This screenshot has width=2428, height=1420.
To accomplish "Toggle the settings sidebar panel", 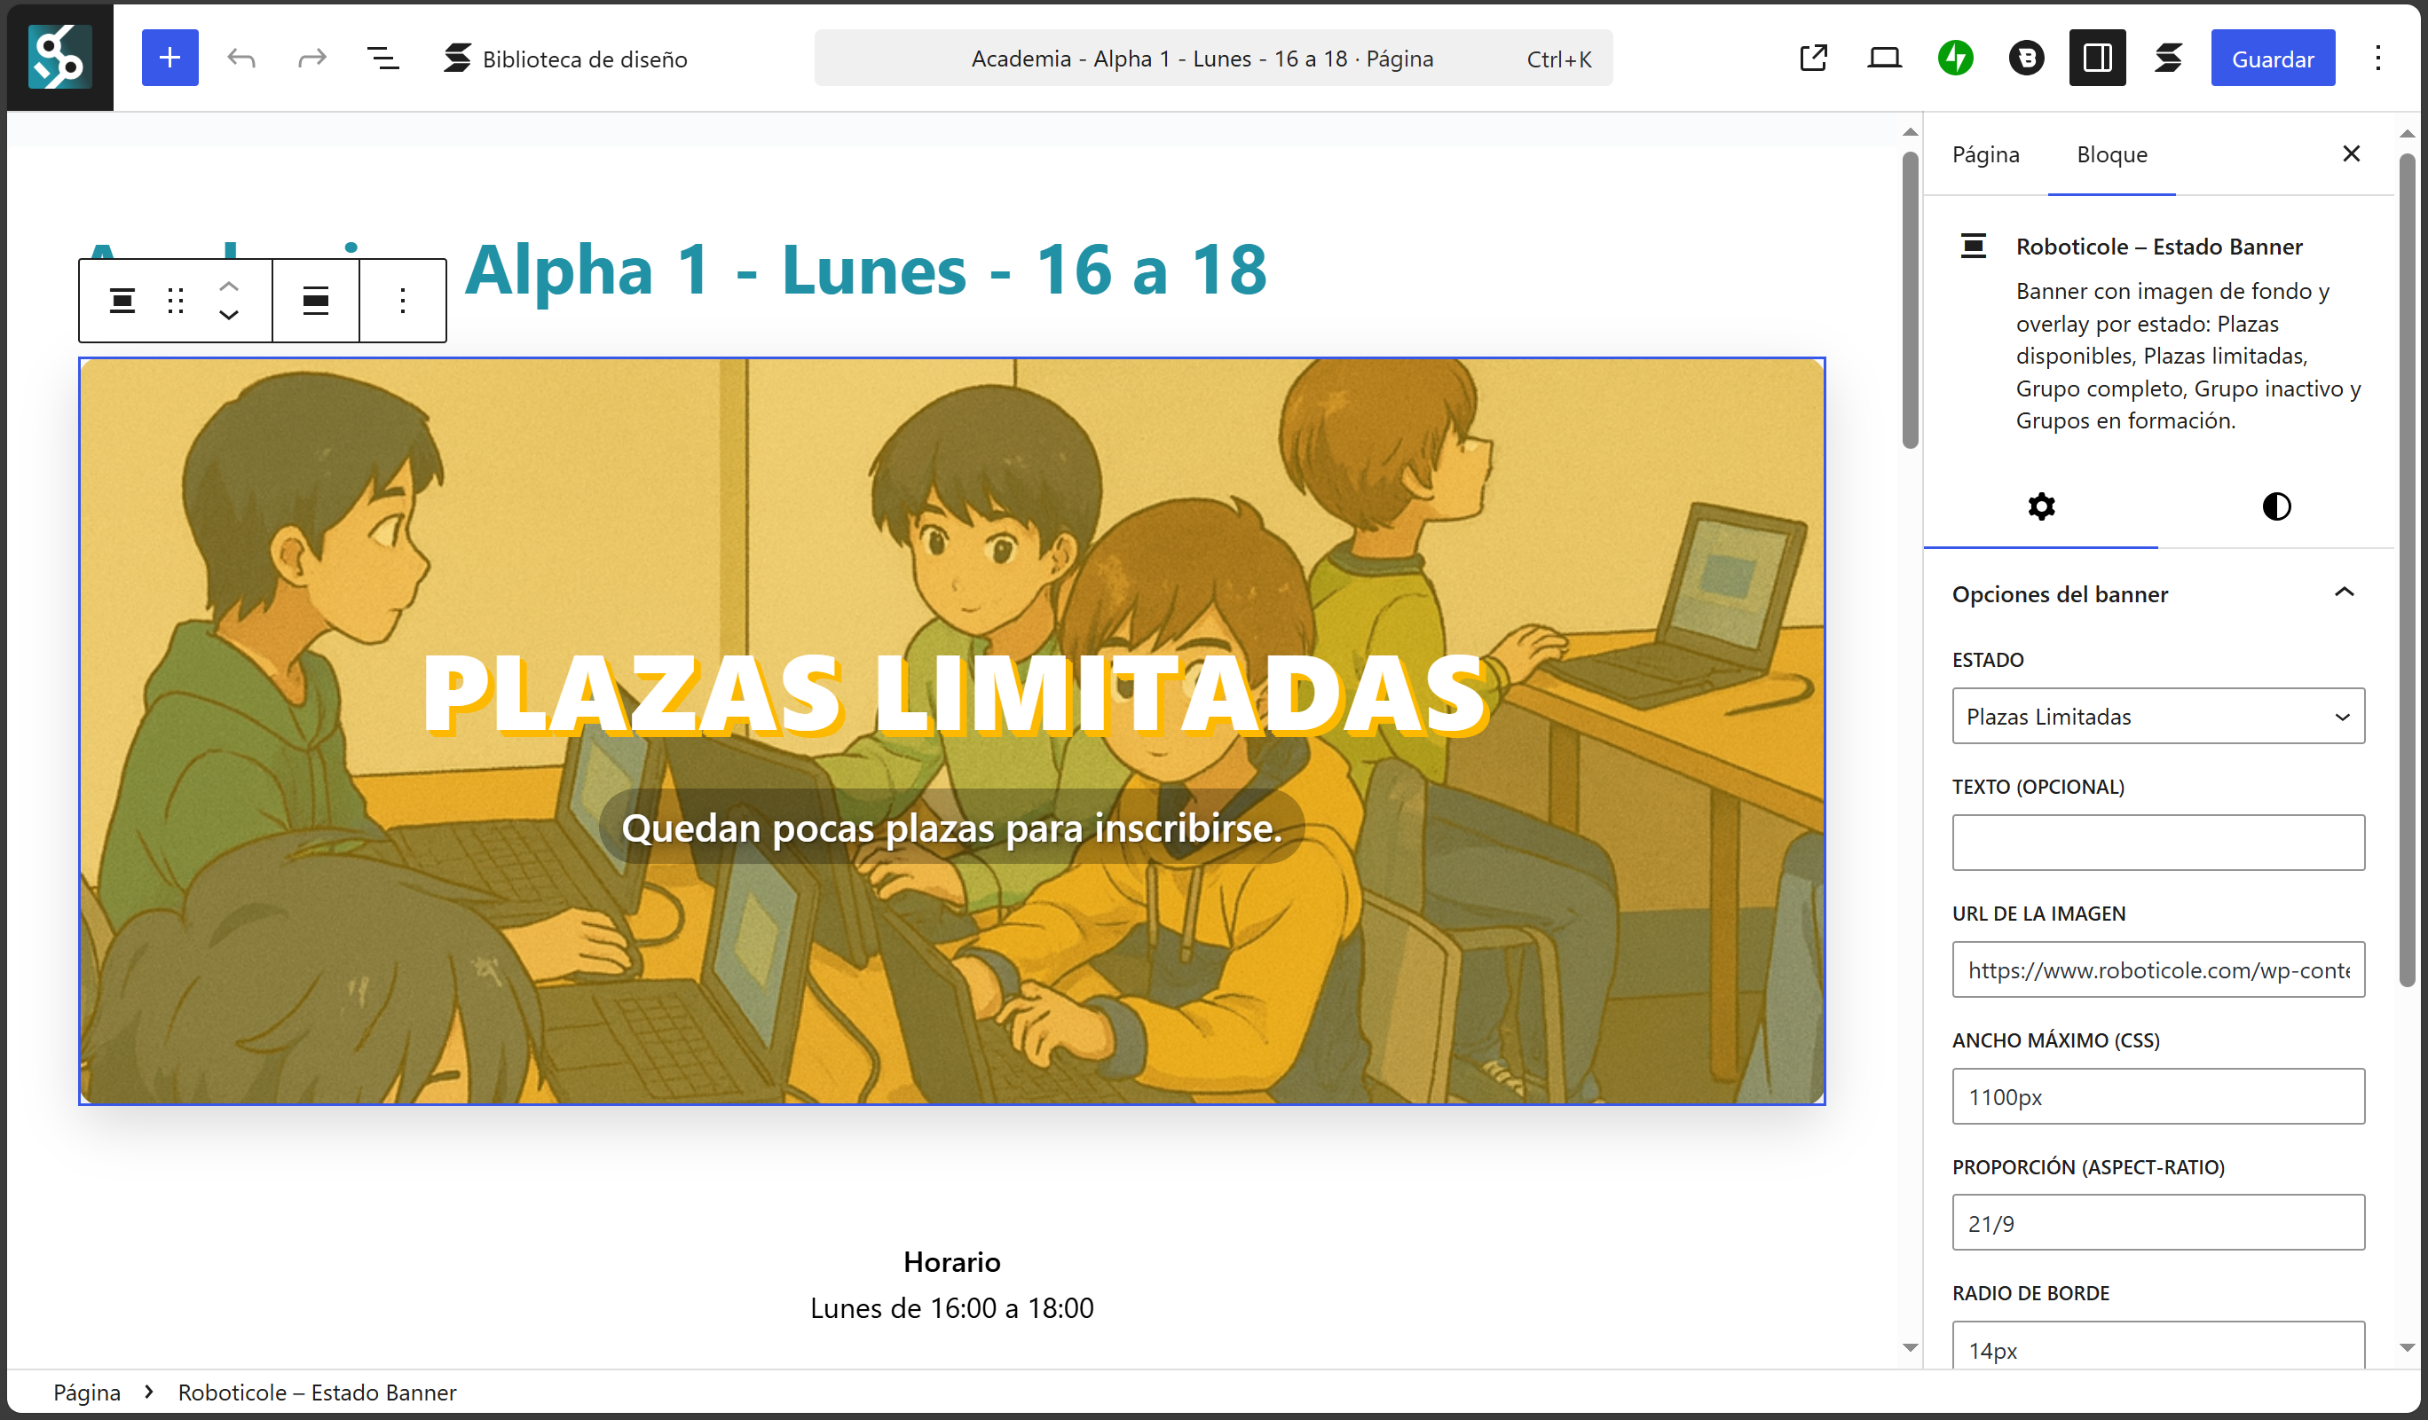I will (x=2097, y=58).
